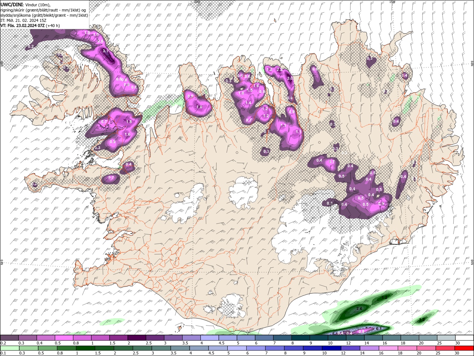Click the 1.4 snowfall value on the map
This screenshot has height=356, width=474.
pyautogui.click(x=248, y=103)
